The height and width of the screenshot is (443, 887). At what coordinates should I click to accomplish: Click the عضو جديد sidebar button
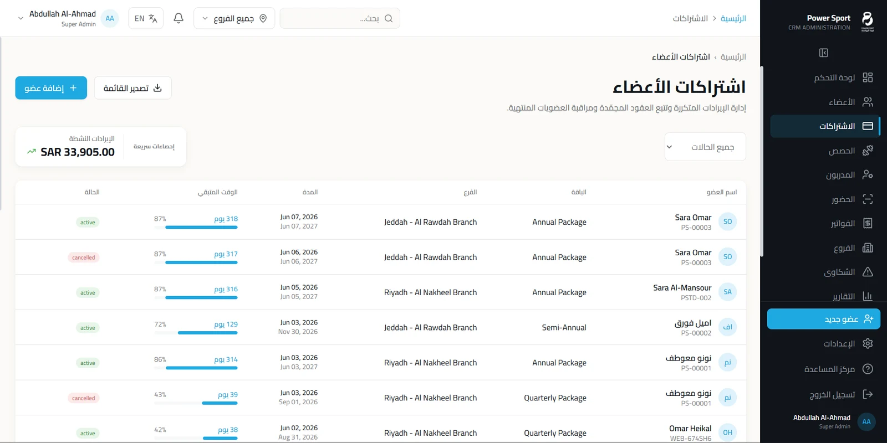824,319
